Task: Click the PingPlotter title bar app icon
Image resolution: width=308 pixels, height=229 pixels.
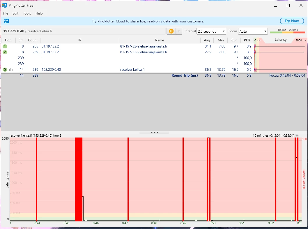Action: tap(5, 5)
